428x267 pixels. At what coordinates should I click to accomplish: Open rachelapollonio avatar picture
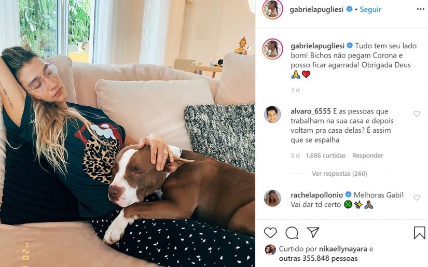coord(272,198)
